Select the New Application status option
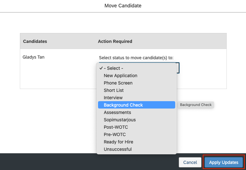This screenshot has width=246, height=170. coord(120,76)
